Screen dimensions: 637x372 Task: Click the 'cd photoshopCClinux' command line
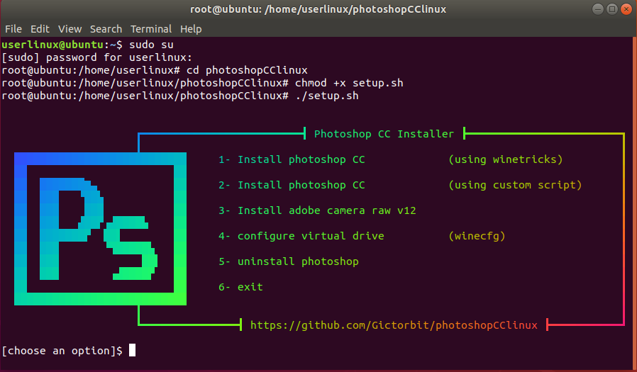tap(155, 70)
